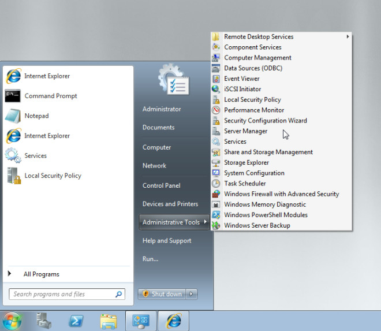Open Control Panel from Start menu
Screen dimensions: 381x331
[161, 185]
